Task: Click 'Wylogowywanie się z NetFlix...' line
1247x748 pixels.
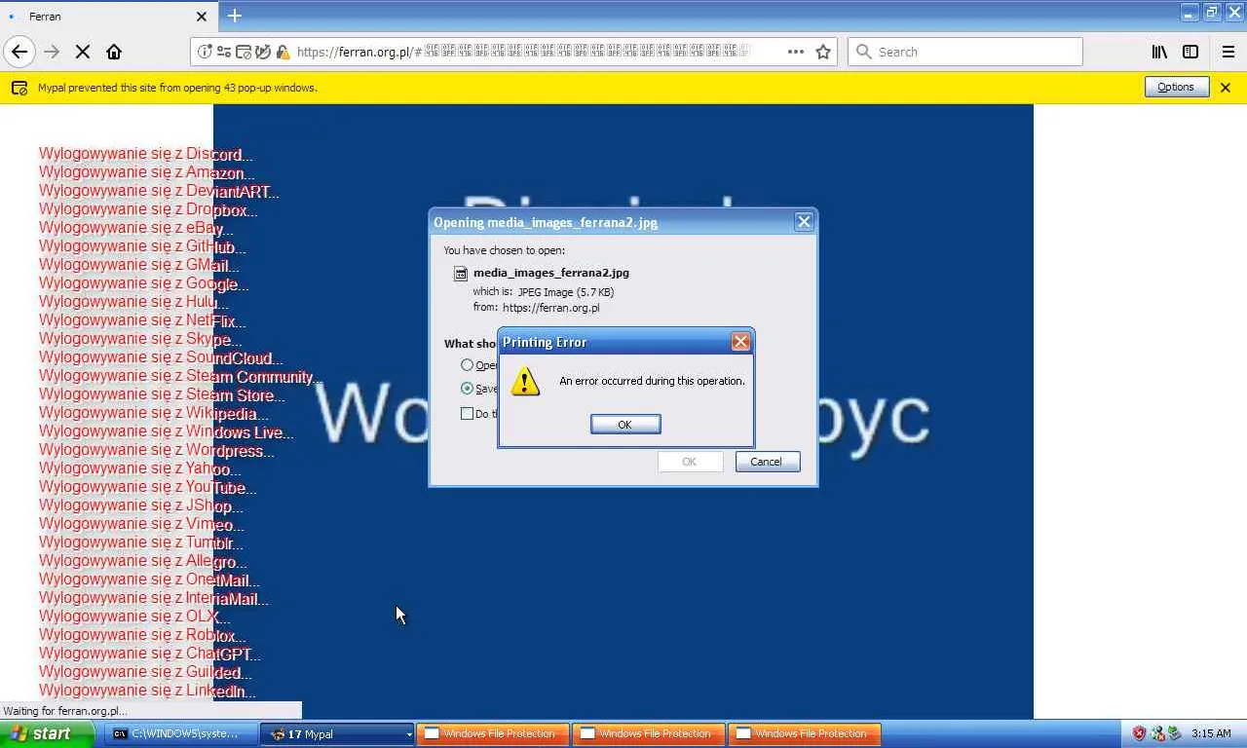Action: [142, 321]
